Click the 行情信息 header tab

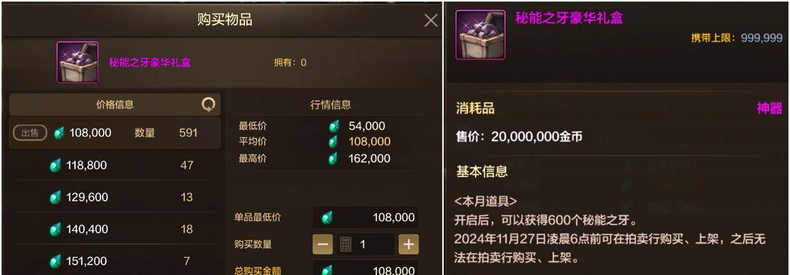coord(330,104)
